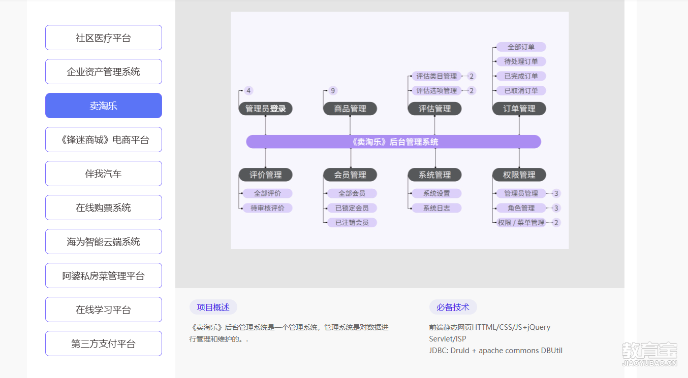Open the 社区医疗平台 project tab
Screen dimensions: 688x378
pos(104,38)
